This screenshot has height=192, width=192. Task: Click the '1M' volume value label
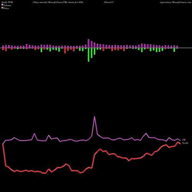[184, 140]
